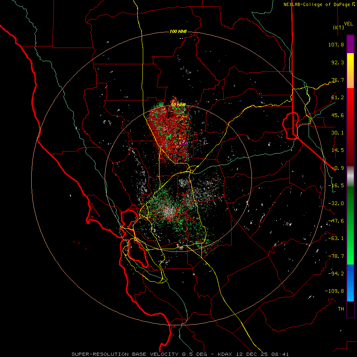Click the TH legend label
This screenshot has width=357, height=357.
[x=341, y=309]
